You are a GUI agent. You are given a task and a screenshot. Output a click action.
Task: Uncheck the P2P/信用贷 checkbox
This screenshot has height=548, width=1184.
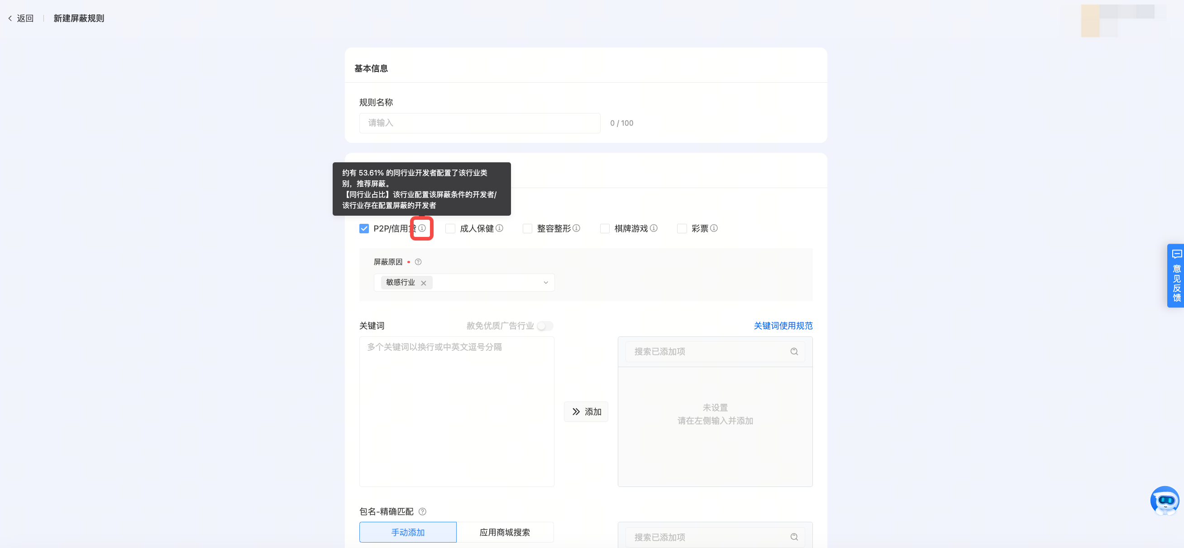(364, 228)
